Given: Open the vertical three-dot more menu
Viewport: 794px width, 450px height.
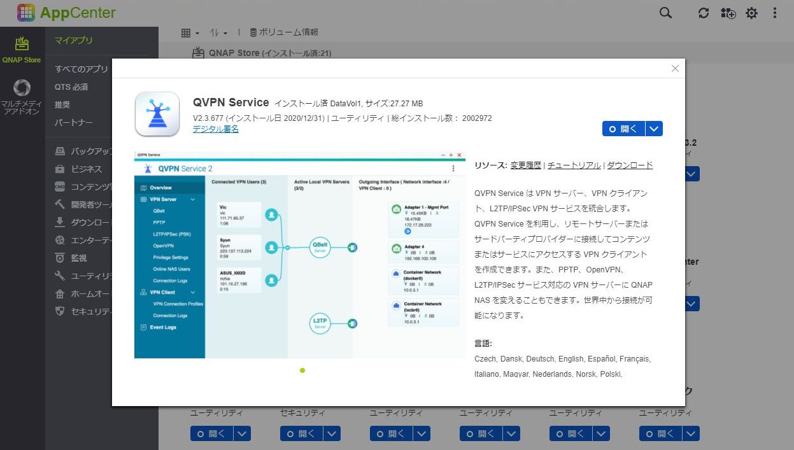Looking at the screenshot, I should 775,13.
